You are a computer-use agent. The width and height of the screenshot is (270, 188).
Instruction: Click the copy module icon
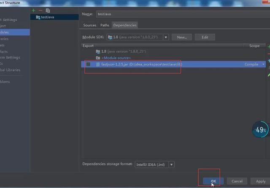[48, 11]
